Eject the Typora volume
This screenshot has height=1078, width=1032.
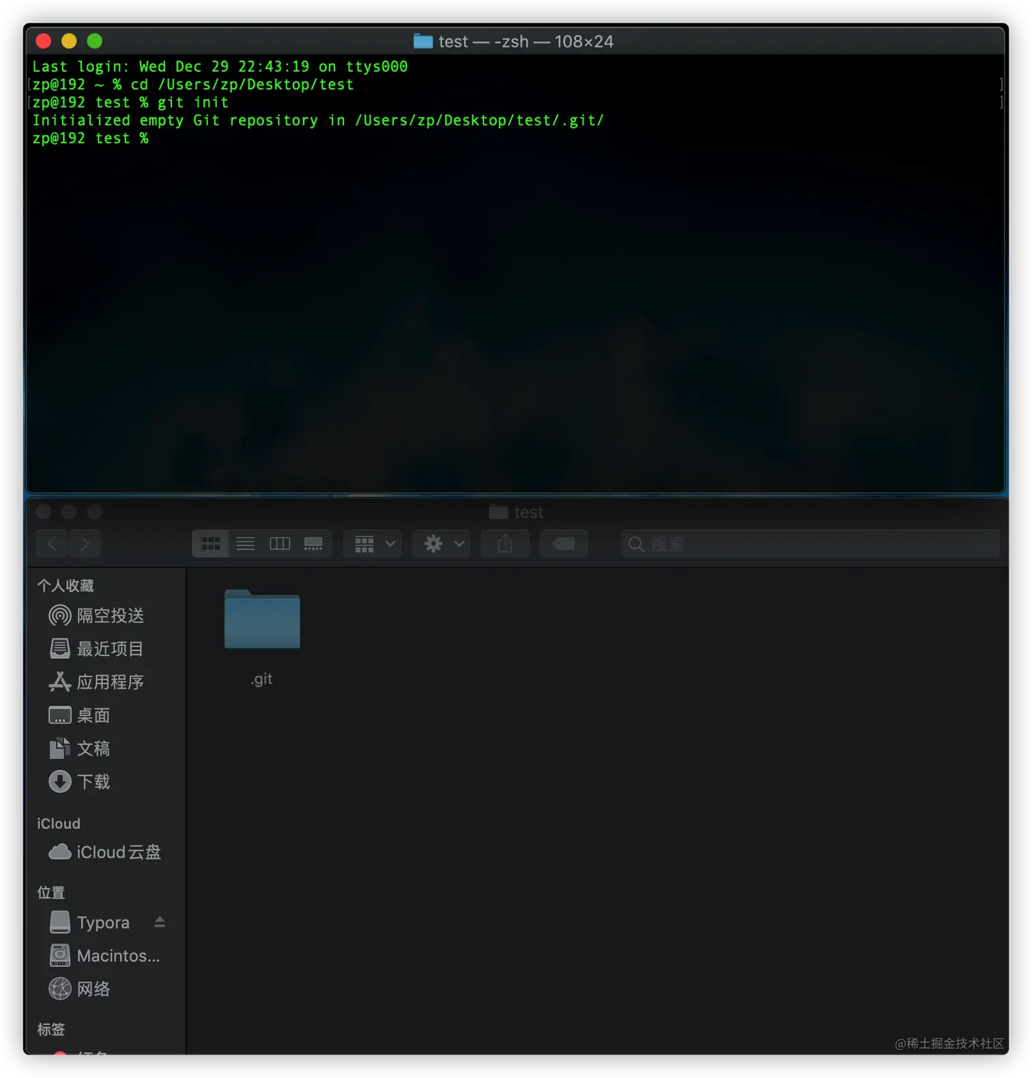[x=160, y=922]
